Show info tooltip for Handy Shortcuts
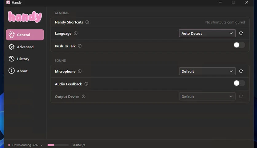 pyautogui.click(x=87, y=22)
